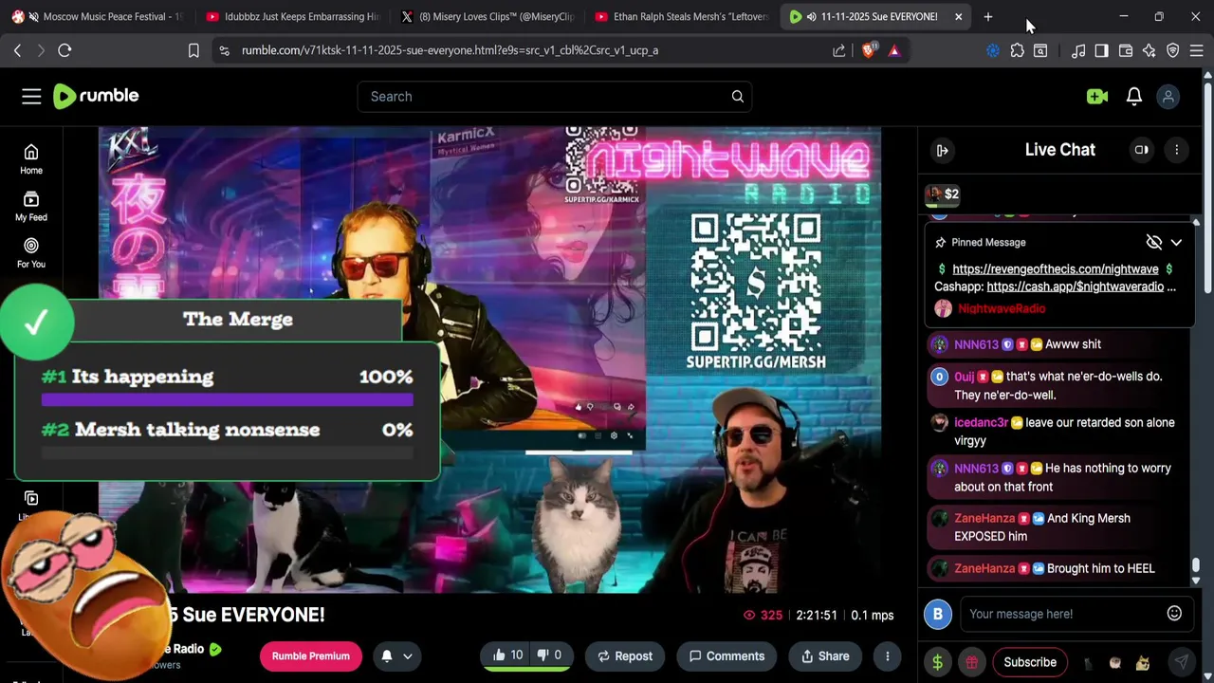Click the Rumble Premium button
This screenshot has height=683, width=1214.
[x=310, y=655]
